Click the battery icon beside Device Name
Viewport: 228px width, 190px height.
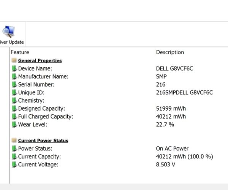(x=14, y=69)
